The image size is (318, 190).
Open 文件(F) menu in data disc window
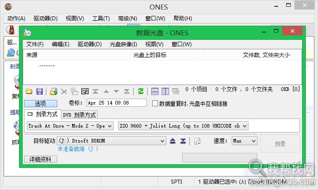35,44
